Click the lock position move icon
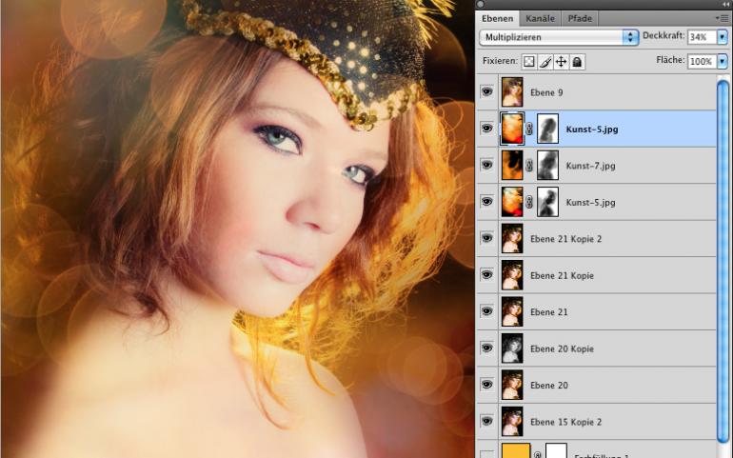Image resolution: width=733 pixels, height=458 pixels. pyautogui.click(x=562, y=62)
